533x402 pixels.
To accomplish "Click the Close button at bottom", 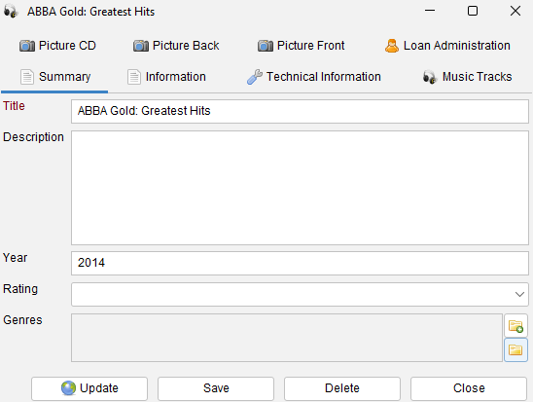I will 469,388.
